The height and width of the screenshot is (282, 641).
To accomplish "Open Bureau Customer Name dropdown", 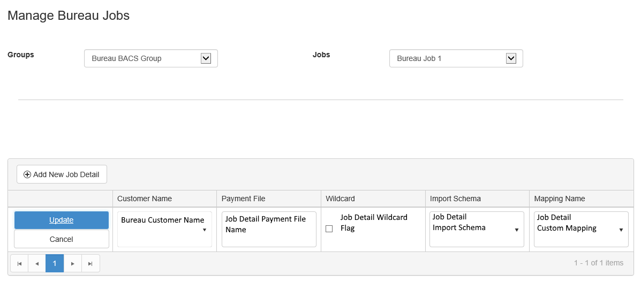I will pyautogui.click(x=204, y=230).
